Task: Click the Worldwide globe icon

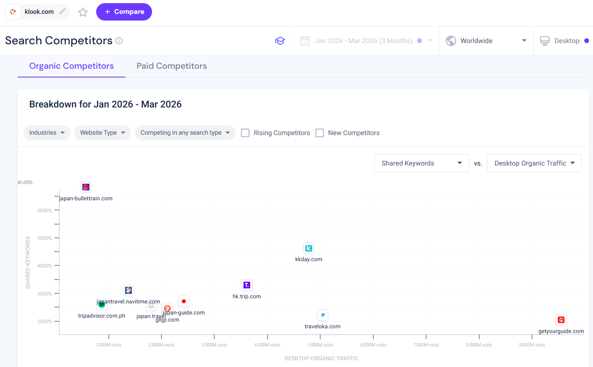Action: 451,41
